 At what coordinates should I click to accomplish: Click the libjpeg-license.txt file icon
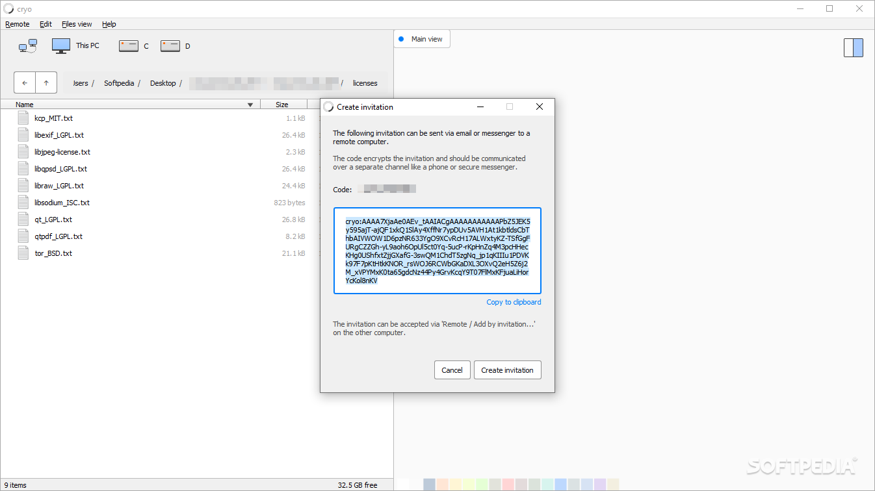pyautogui.click(x=23, y=152)
